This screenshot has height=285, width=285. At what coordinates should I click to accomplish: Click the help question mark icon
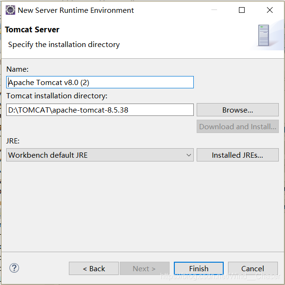(14, 268)
